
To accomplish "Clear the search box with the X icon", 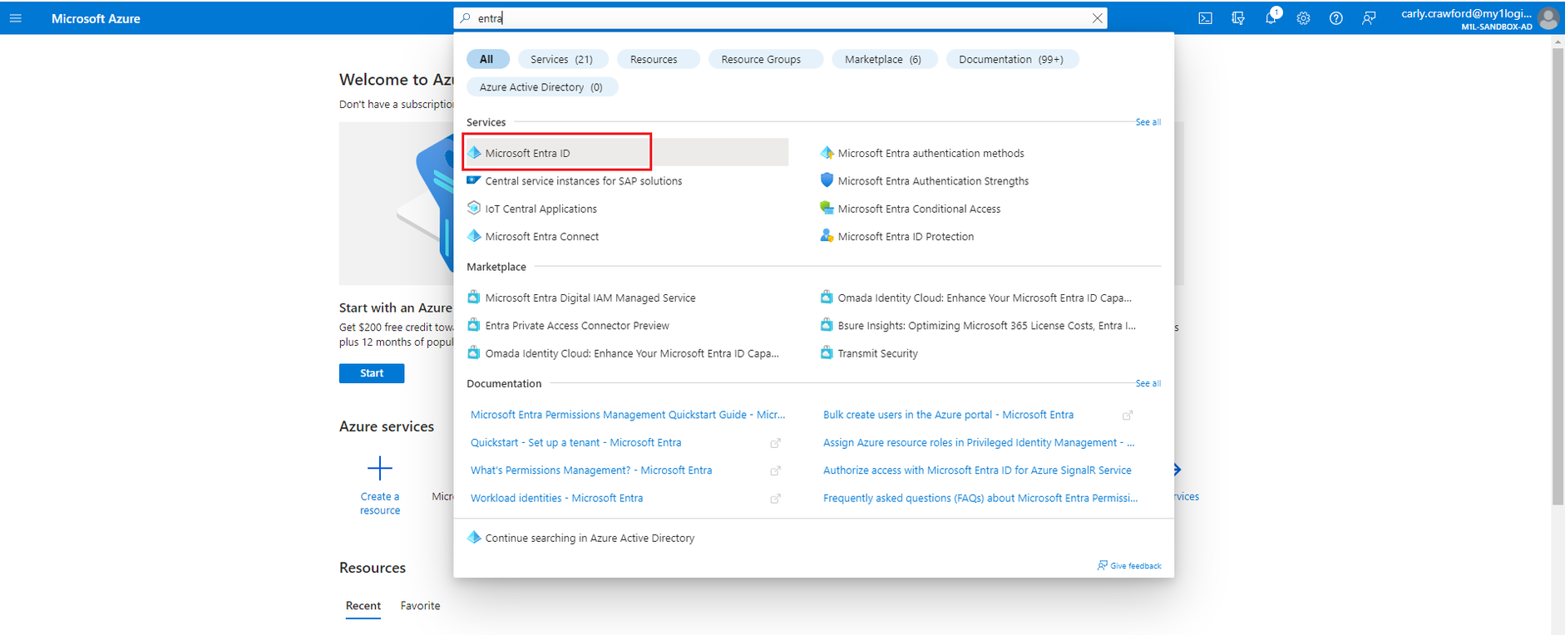I will click(1097, 18).
